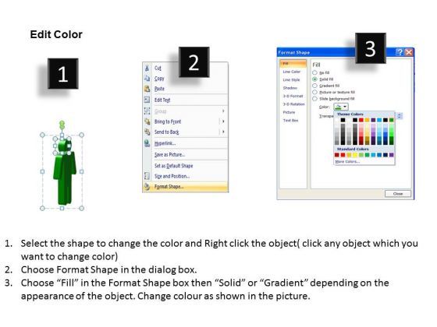Click the Hyperlink globe icon

(x=147, y=143)
